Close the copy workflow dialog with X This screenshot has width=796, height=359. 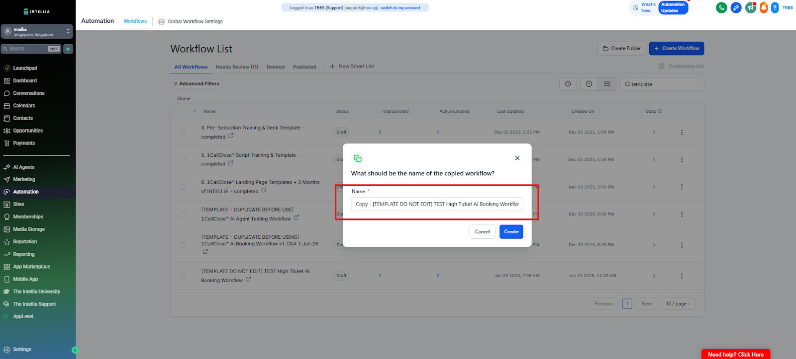click(x=517, y=158)
